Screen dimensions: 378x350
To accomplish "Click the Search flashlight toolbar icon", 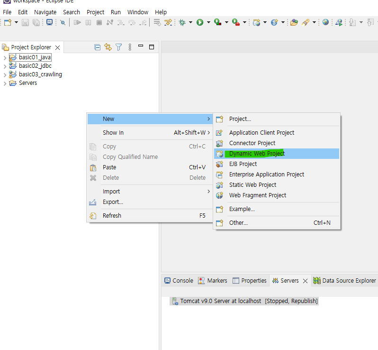I will [x=306, y=22].
